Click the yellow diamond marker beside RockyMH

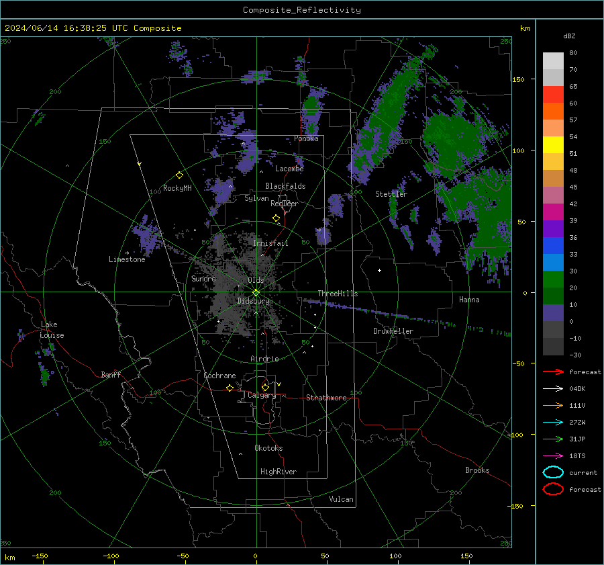pos(179,175)
